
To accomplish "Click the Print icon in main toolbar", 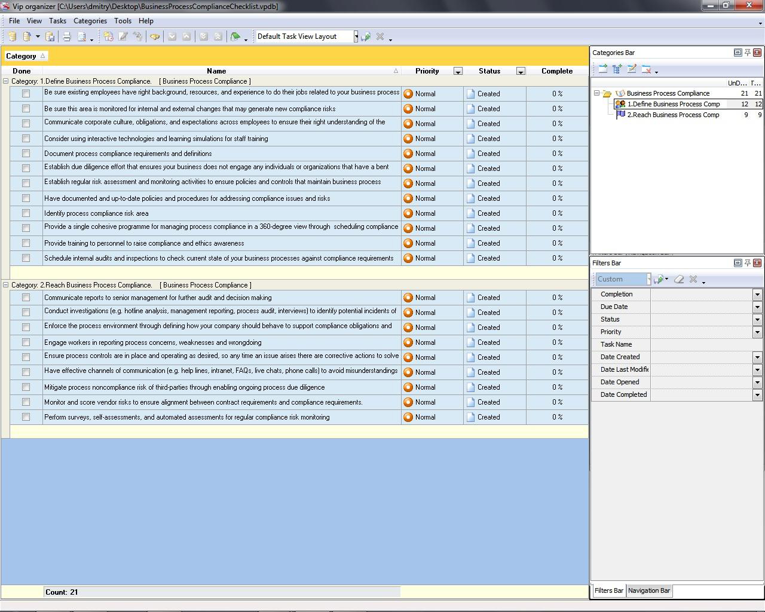I will coord(67,36).
